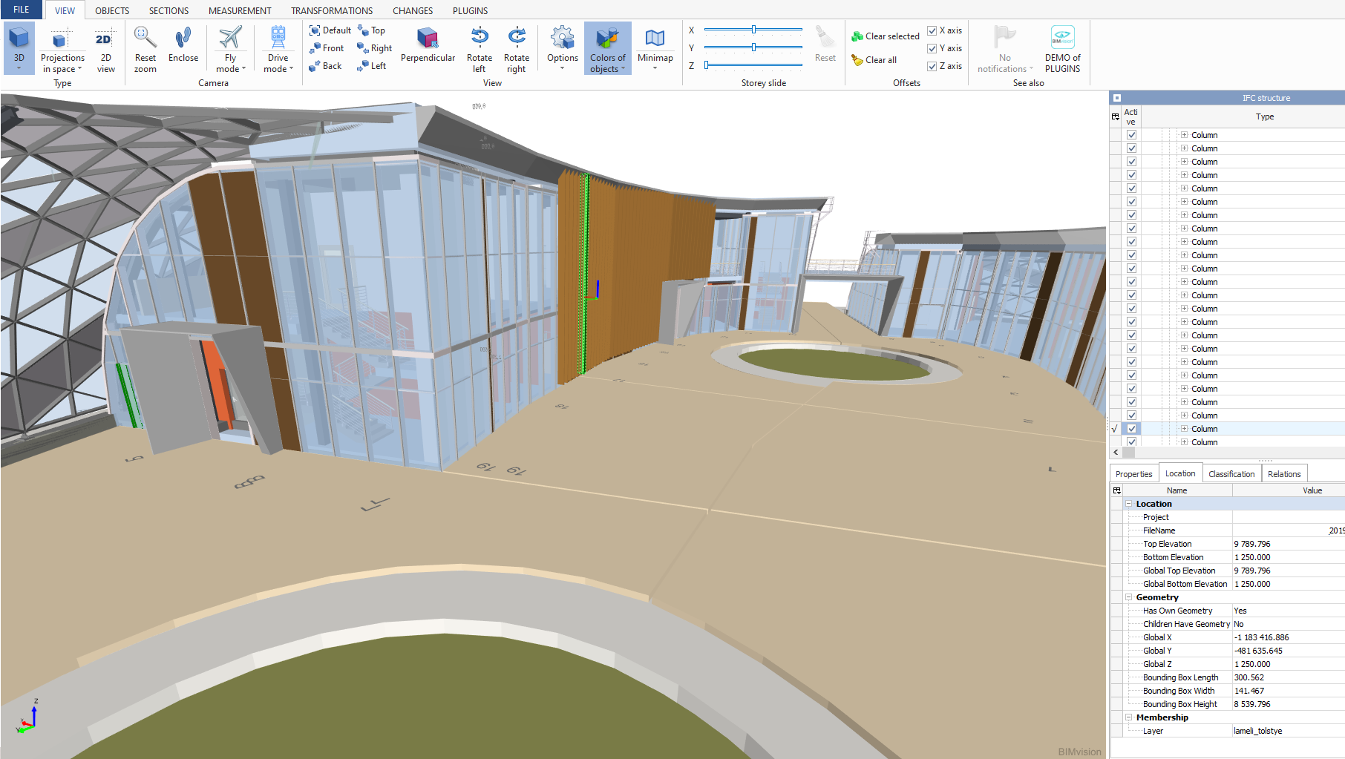Switch to the OBJECTS ribbon tab
The image size is (1345, 759).
[112, 10]
